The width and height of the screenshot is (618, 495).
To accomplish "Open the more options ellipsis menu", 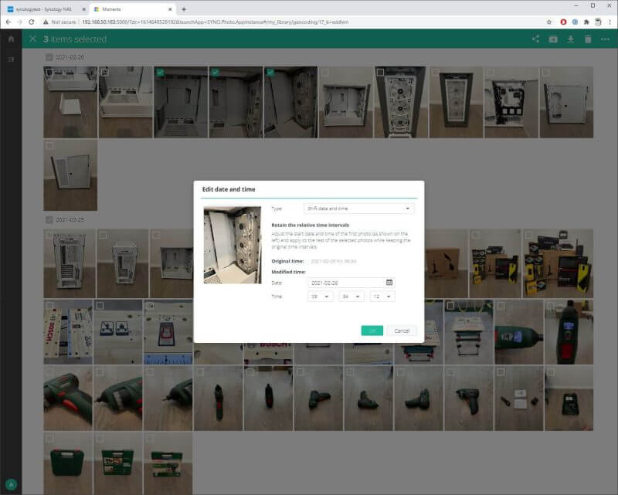I will tap(605, 39).
